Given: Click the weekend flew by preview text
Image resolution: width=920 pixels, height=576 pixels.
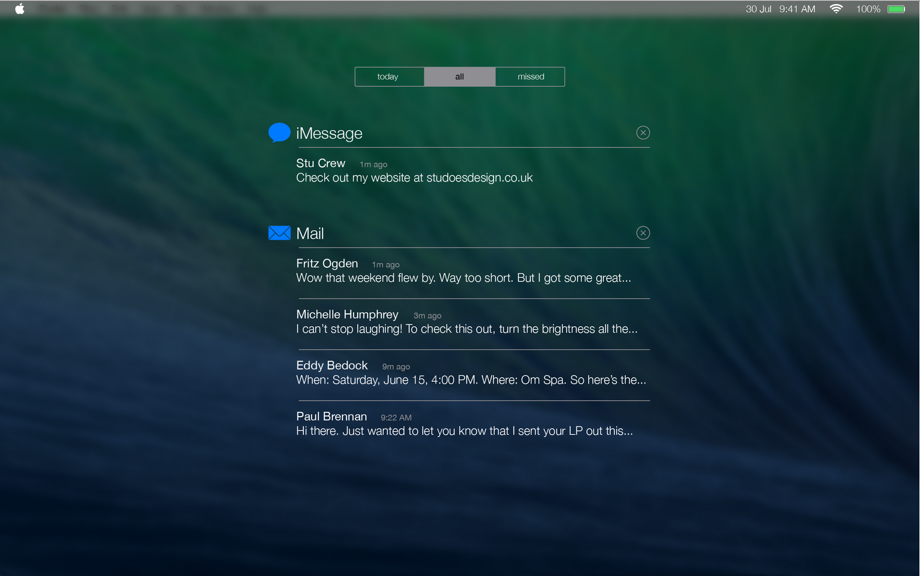Looking at the screenshot, I should [x=464, y=278].
